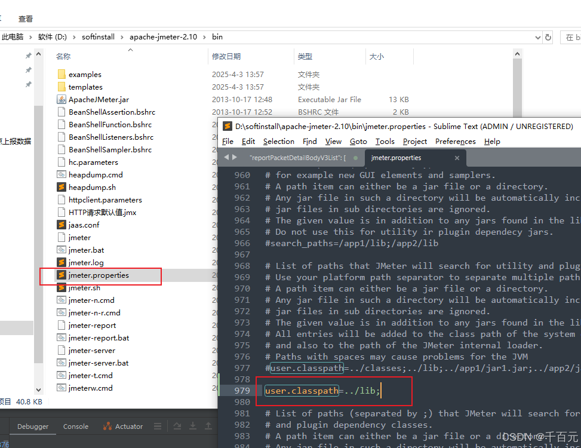This screenshot has width=581, height=448.
Task: Go to previous tab with left arrow
Action: 226,157
